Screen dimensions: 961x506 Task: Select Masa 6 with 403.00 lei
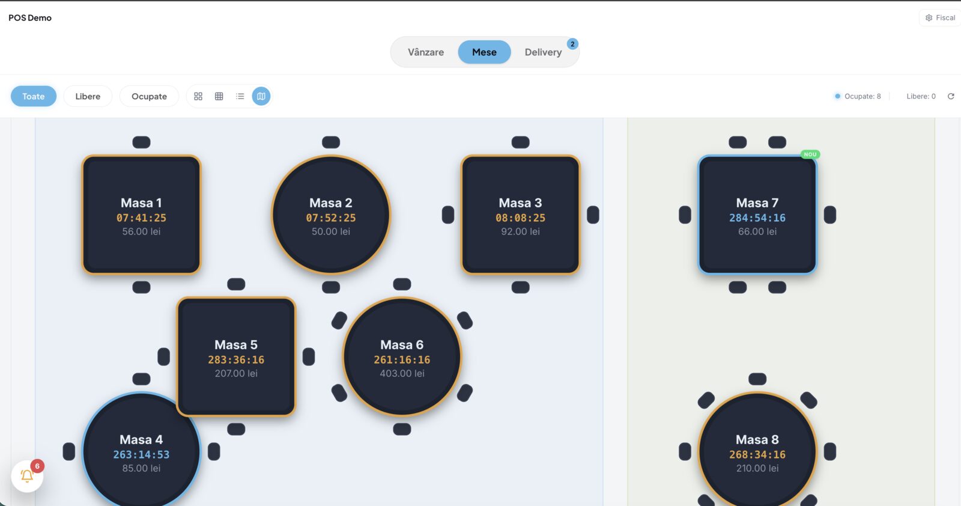[x=402, y=356]
